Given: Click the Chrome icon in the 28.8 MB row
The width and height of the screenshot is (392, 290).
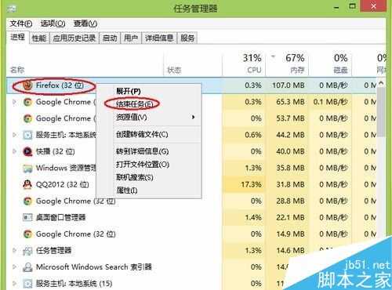Looking at the screenshot, I should [27, 201].
